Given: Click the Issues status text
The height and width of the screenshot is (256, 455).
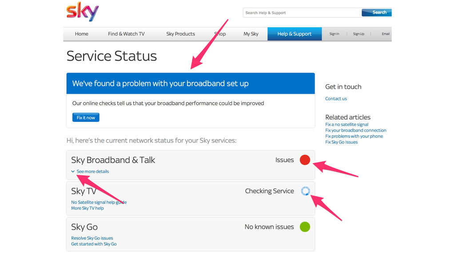Looking at the screenshot, I should pyautogui.click(x=285, y=160).
